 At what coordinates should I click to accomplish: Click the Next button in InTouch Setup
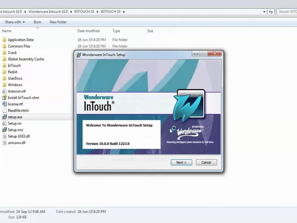181,162
